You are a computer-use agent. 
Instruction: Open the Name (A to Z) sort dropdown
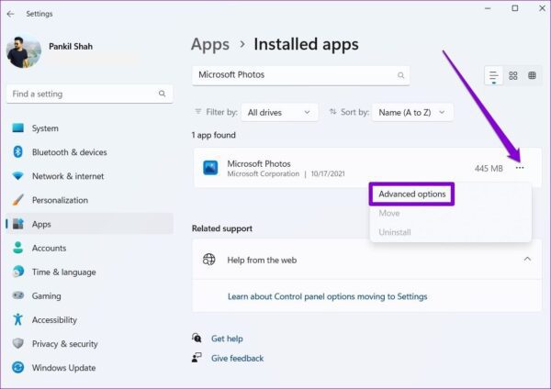(x=412, y=112)
